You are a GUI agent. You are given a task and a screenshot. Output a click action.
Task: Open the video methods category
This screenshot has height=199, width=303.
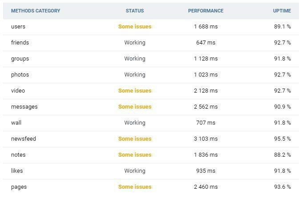(18, 91)
